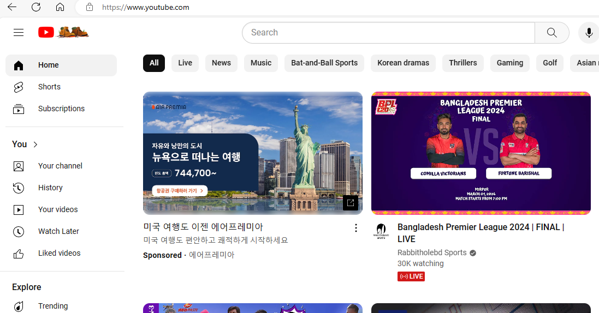Toggle the hamburger guide menu

(19, 33)
